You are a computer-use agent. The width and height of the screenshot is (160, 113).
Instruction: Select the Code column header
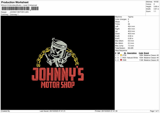[x=141, y=53]
